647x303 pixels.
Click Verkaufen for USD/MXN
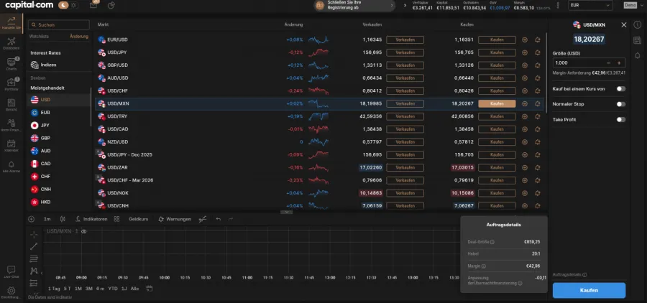coord(405,104)
